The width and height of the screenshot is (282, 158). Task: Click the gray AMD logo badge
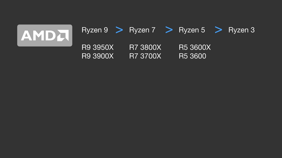[x=45, y=36]
